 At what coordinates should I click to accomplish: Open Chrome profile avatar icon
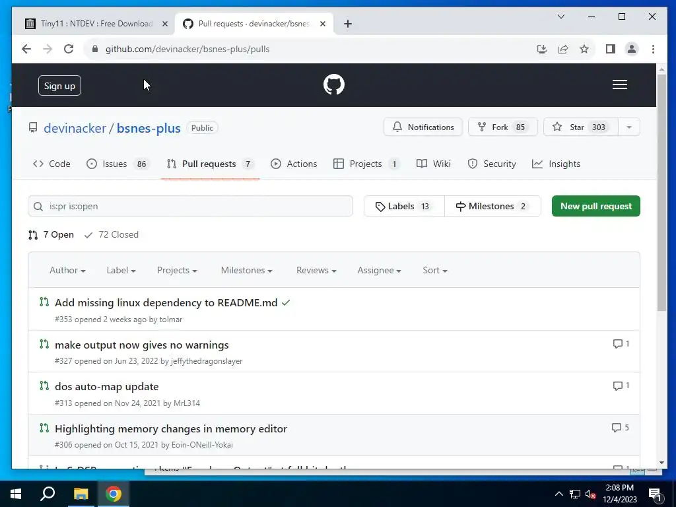632,49
